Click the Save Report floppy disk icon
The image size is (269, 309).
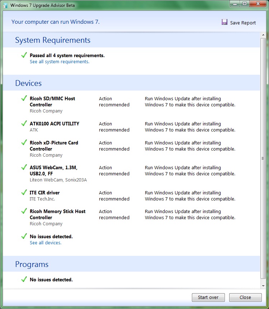[224, 22]
